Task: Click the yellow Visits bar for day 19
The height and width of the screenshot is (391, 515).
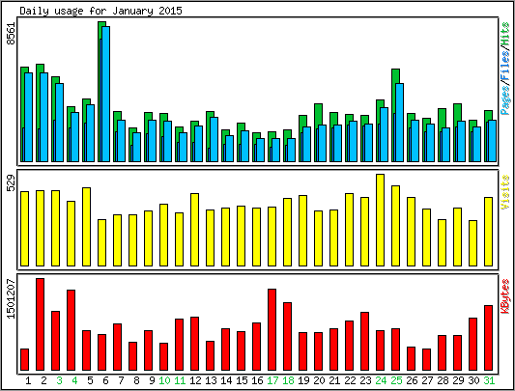Action: click(x=302, y=231)
